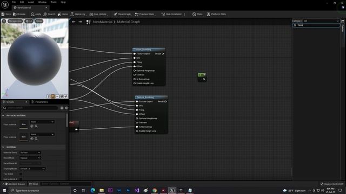Navigate back in graph history
This screenshot has width=346, height=194.
click(x=74, y=22)
